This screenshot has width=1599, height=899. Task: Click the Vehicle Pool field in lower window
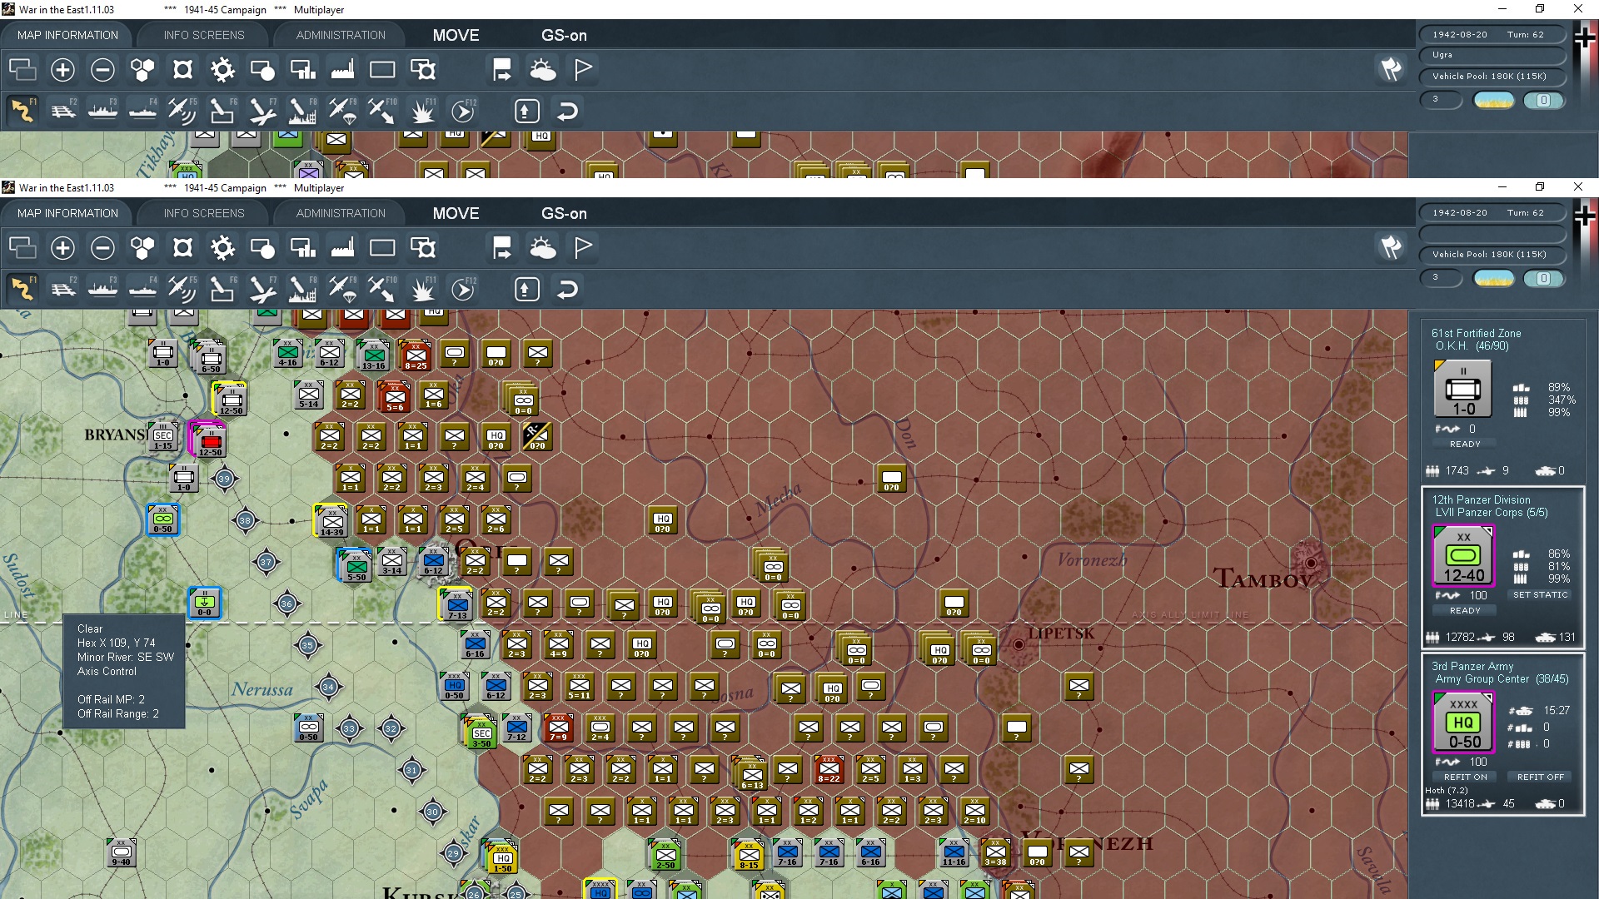1492,255
